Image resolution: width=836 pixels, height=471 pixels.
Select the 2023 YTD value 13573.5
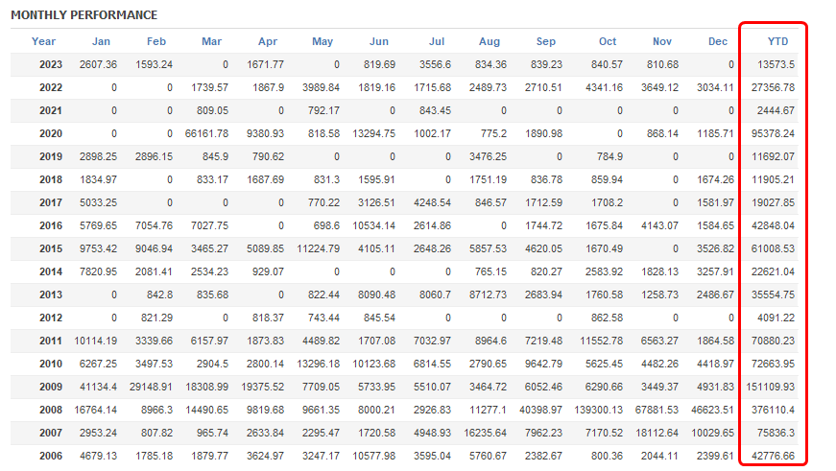(x=776, y=64)
